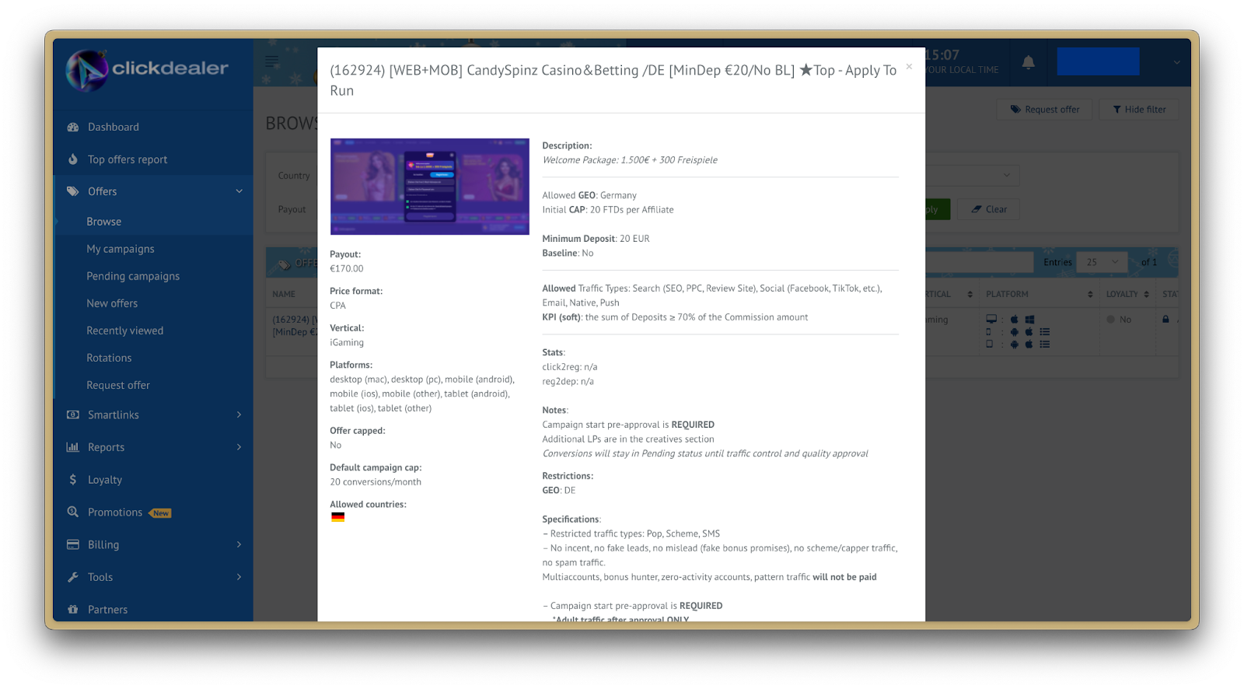Expand the Reports chevron
The height and width of the screenshot is (689, 1244).
point(239,447)
